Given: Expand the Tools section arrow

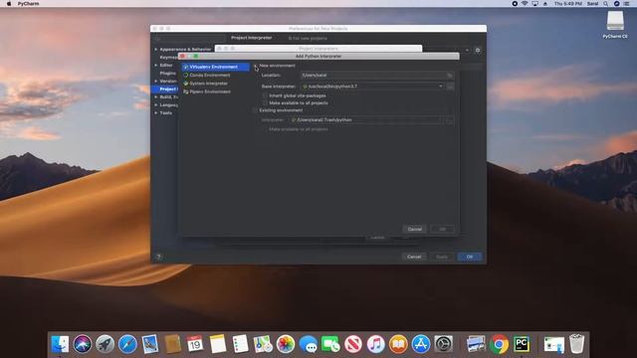Looking at the screenshot, I should pyautogui.click(x=156, y=112).
